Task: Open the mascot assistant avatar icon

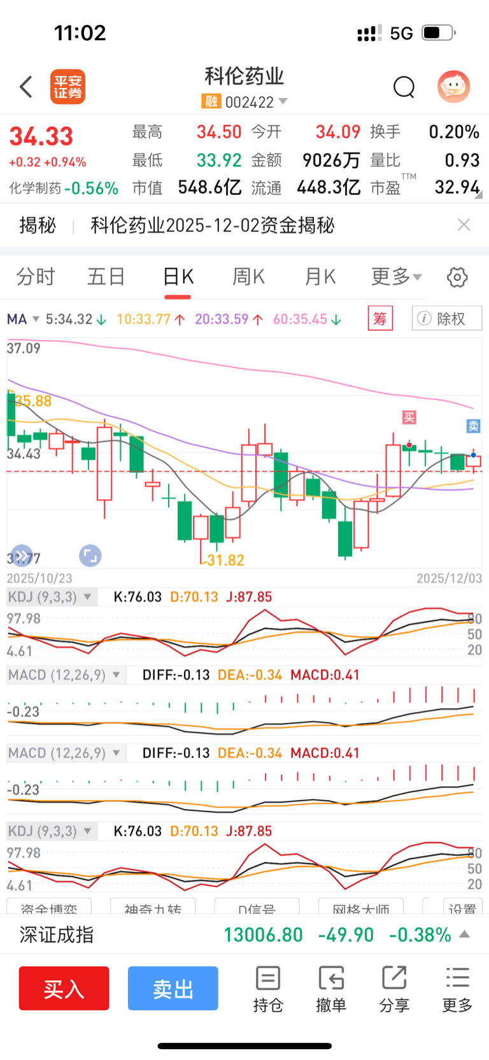Action: click(x=453, y=87)
